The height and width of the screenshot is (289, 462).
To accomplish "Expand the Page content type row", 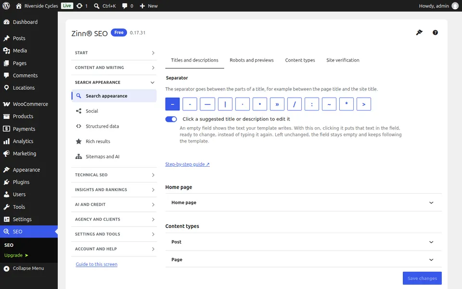I will (x=304, y=260).
